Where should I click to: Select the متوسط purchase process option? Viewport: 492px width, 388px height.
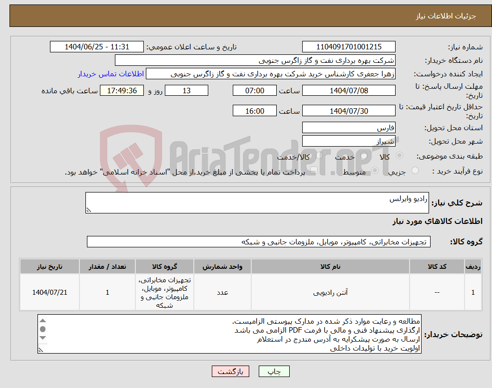[375, 170]
